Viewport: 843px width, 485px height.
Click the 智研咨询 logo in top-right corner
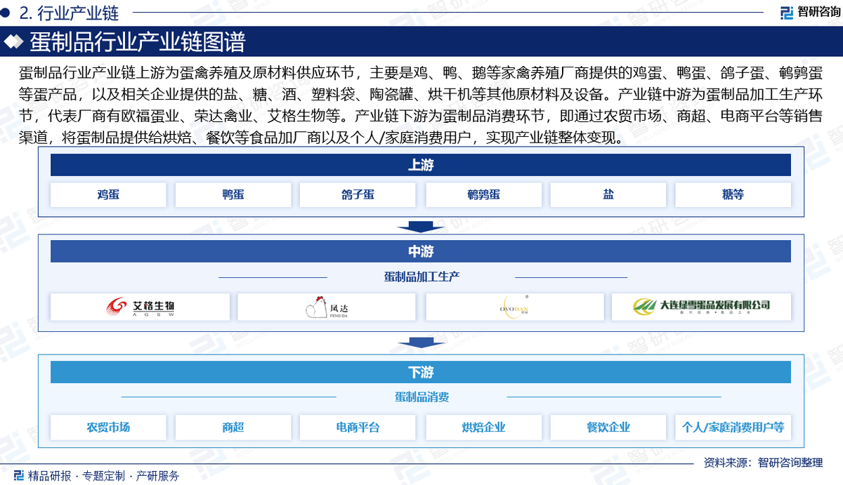coord(806,12)
